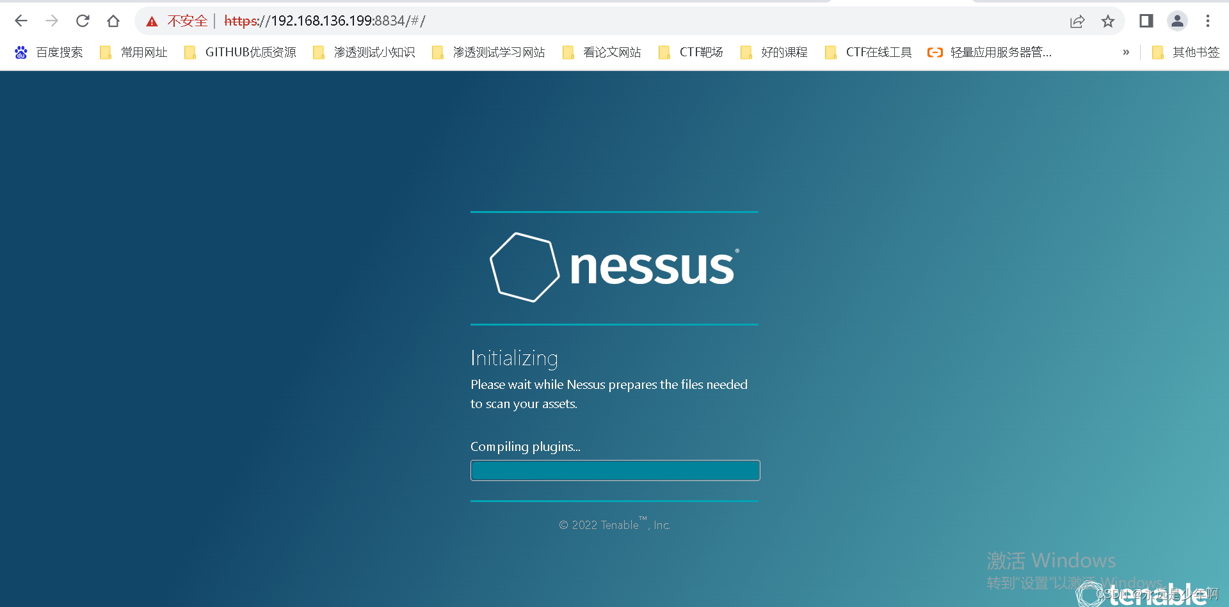Open 常用网址 bookmark folder
The height and width of the screenshot is (607, 1229).
tap(134, 52)
